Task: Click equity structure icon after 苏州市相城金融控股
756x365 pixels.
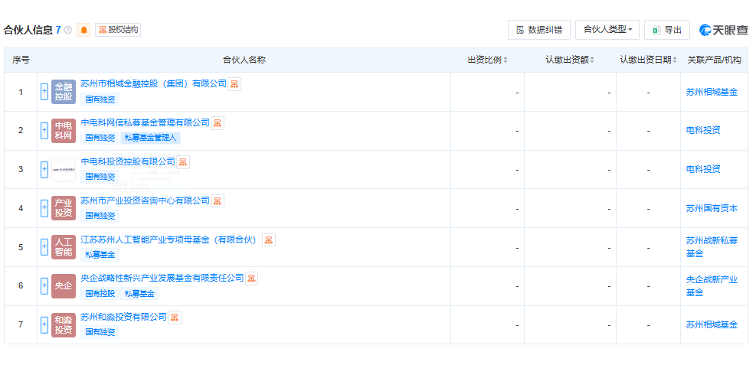Action: (x=234, y=84)
